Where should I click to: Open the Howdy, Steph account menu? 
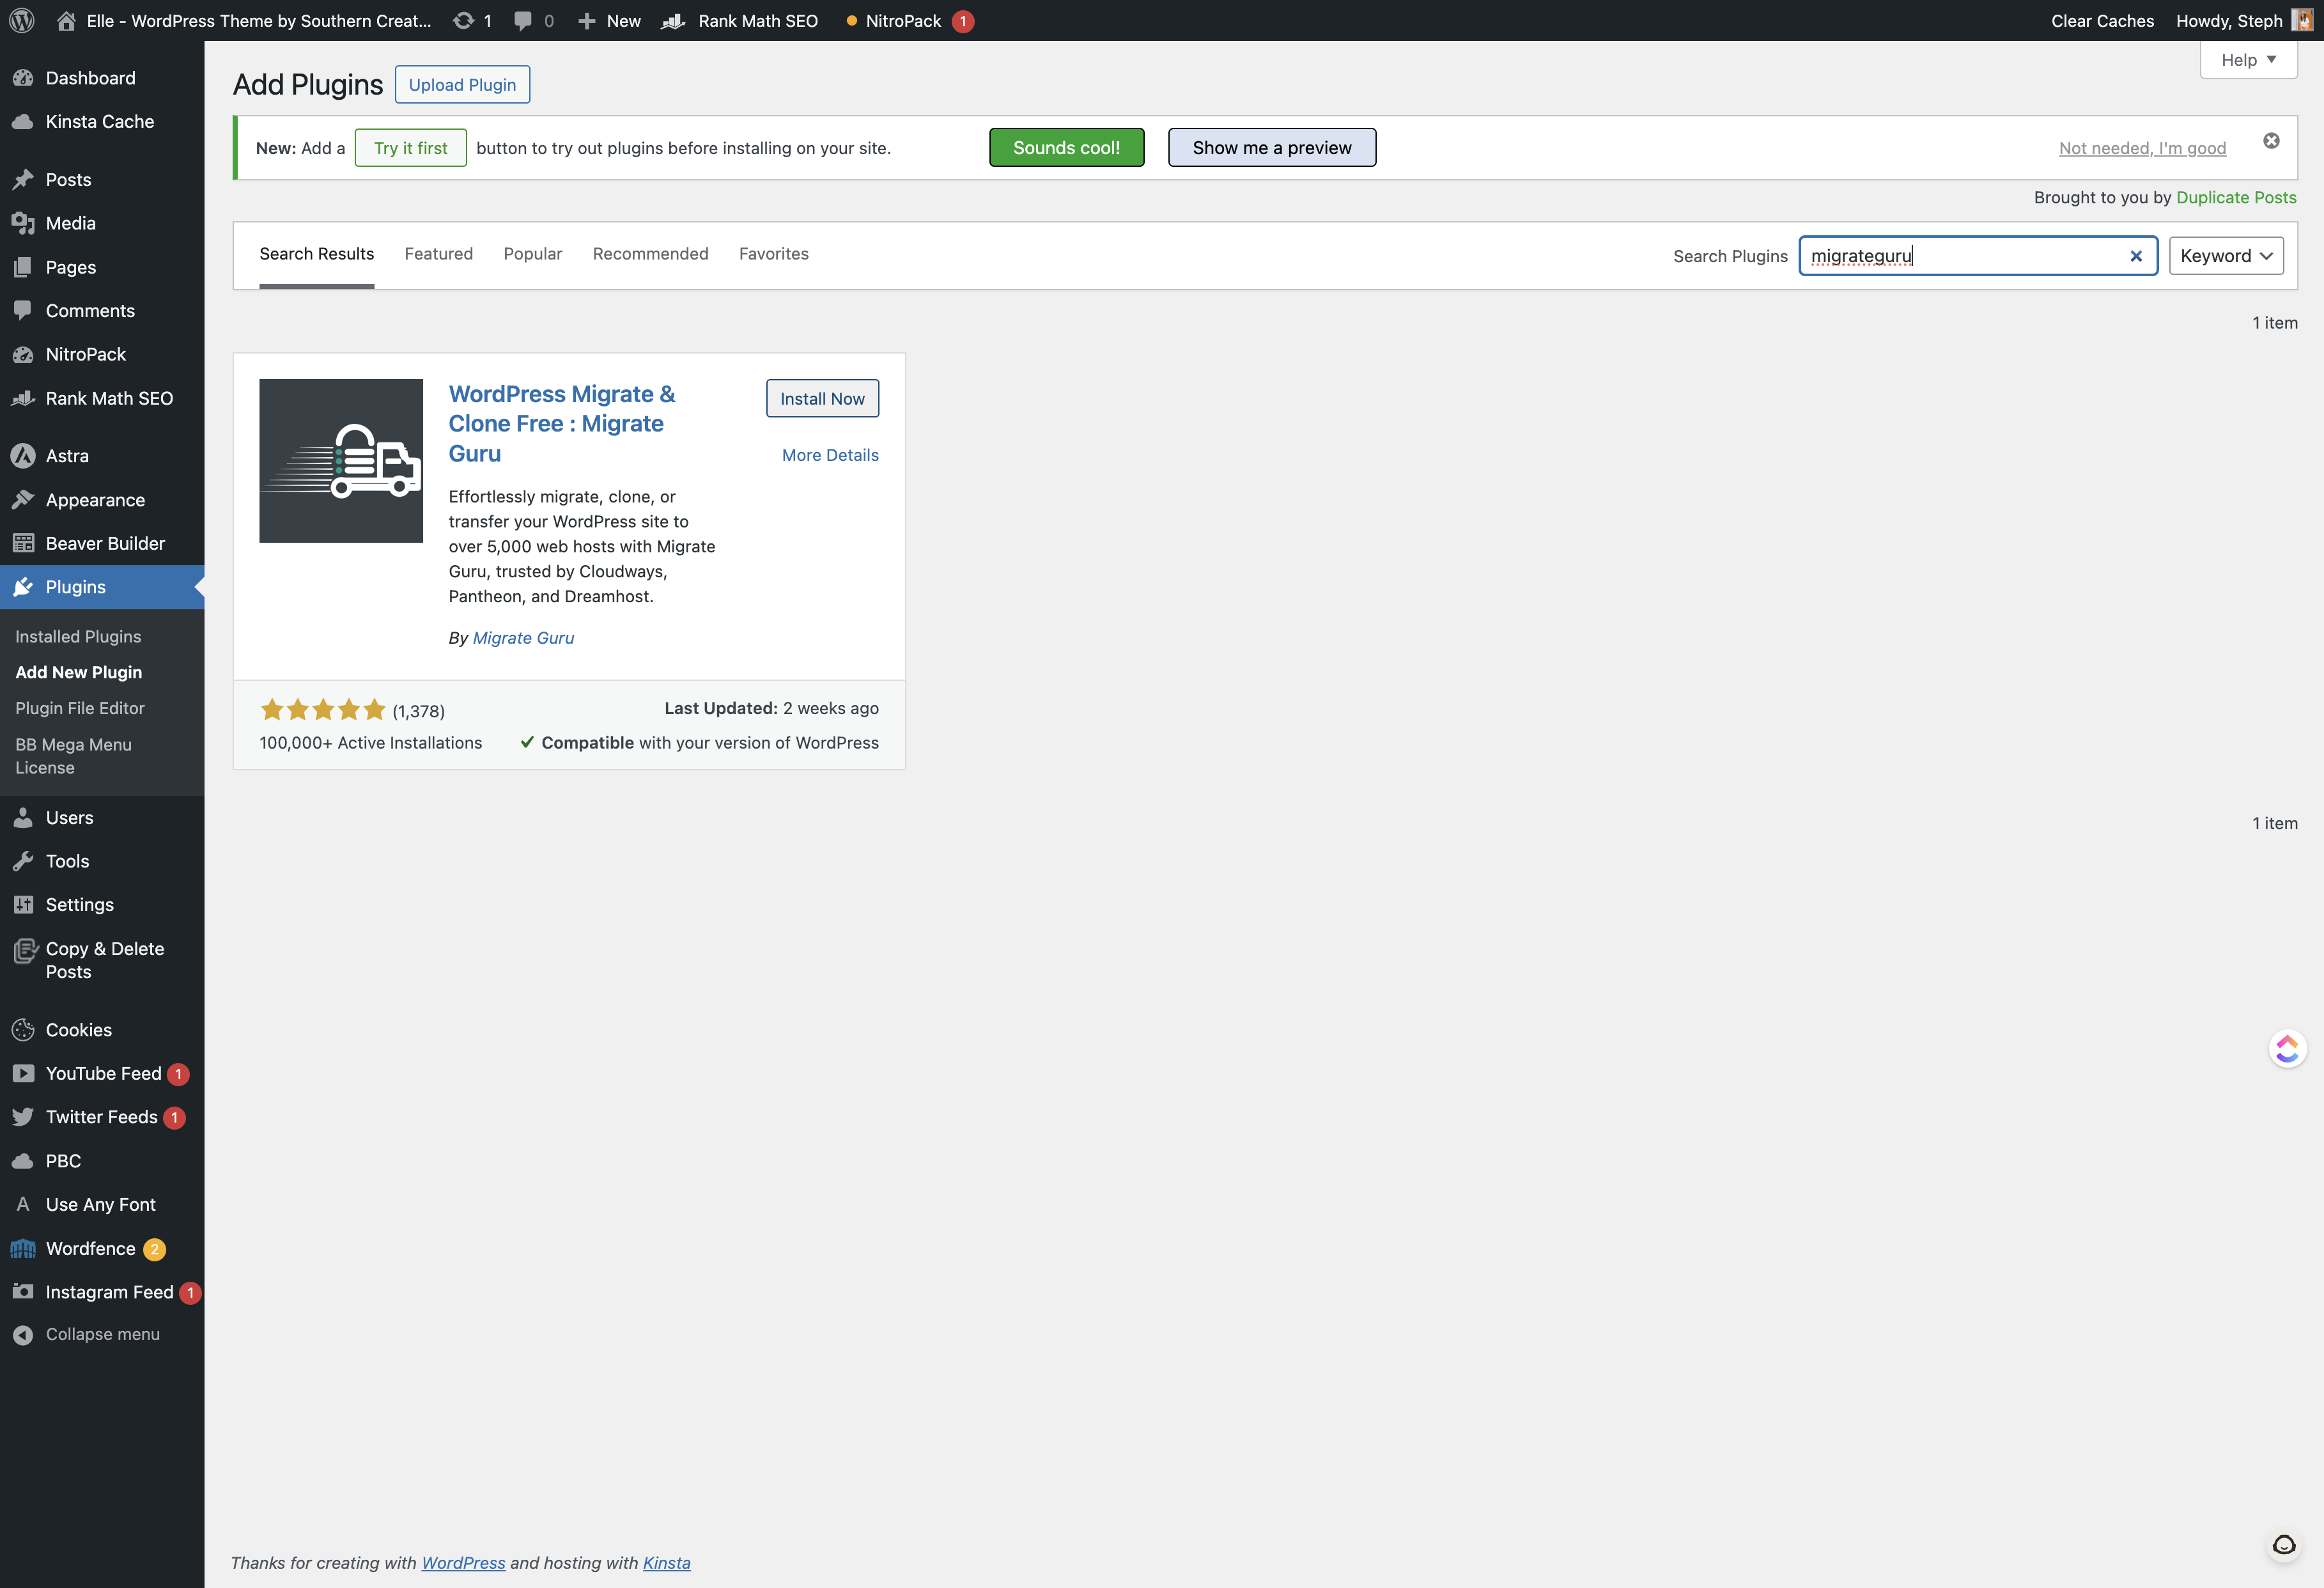click(x=2244, y=21)
